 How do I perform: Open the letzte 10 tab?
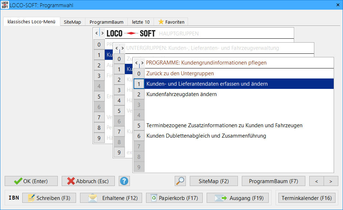[141, 22]
